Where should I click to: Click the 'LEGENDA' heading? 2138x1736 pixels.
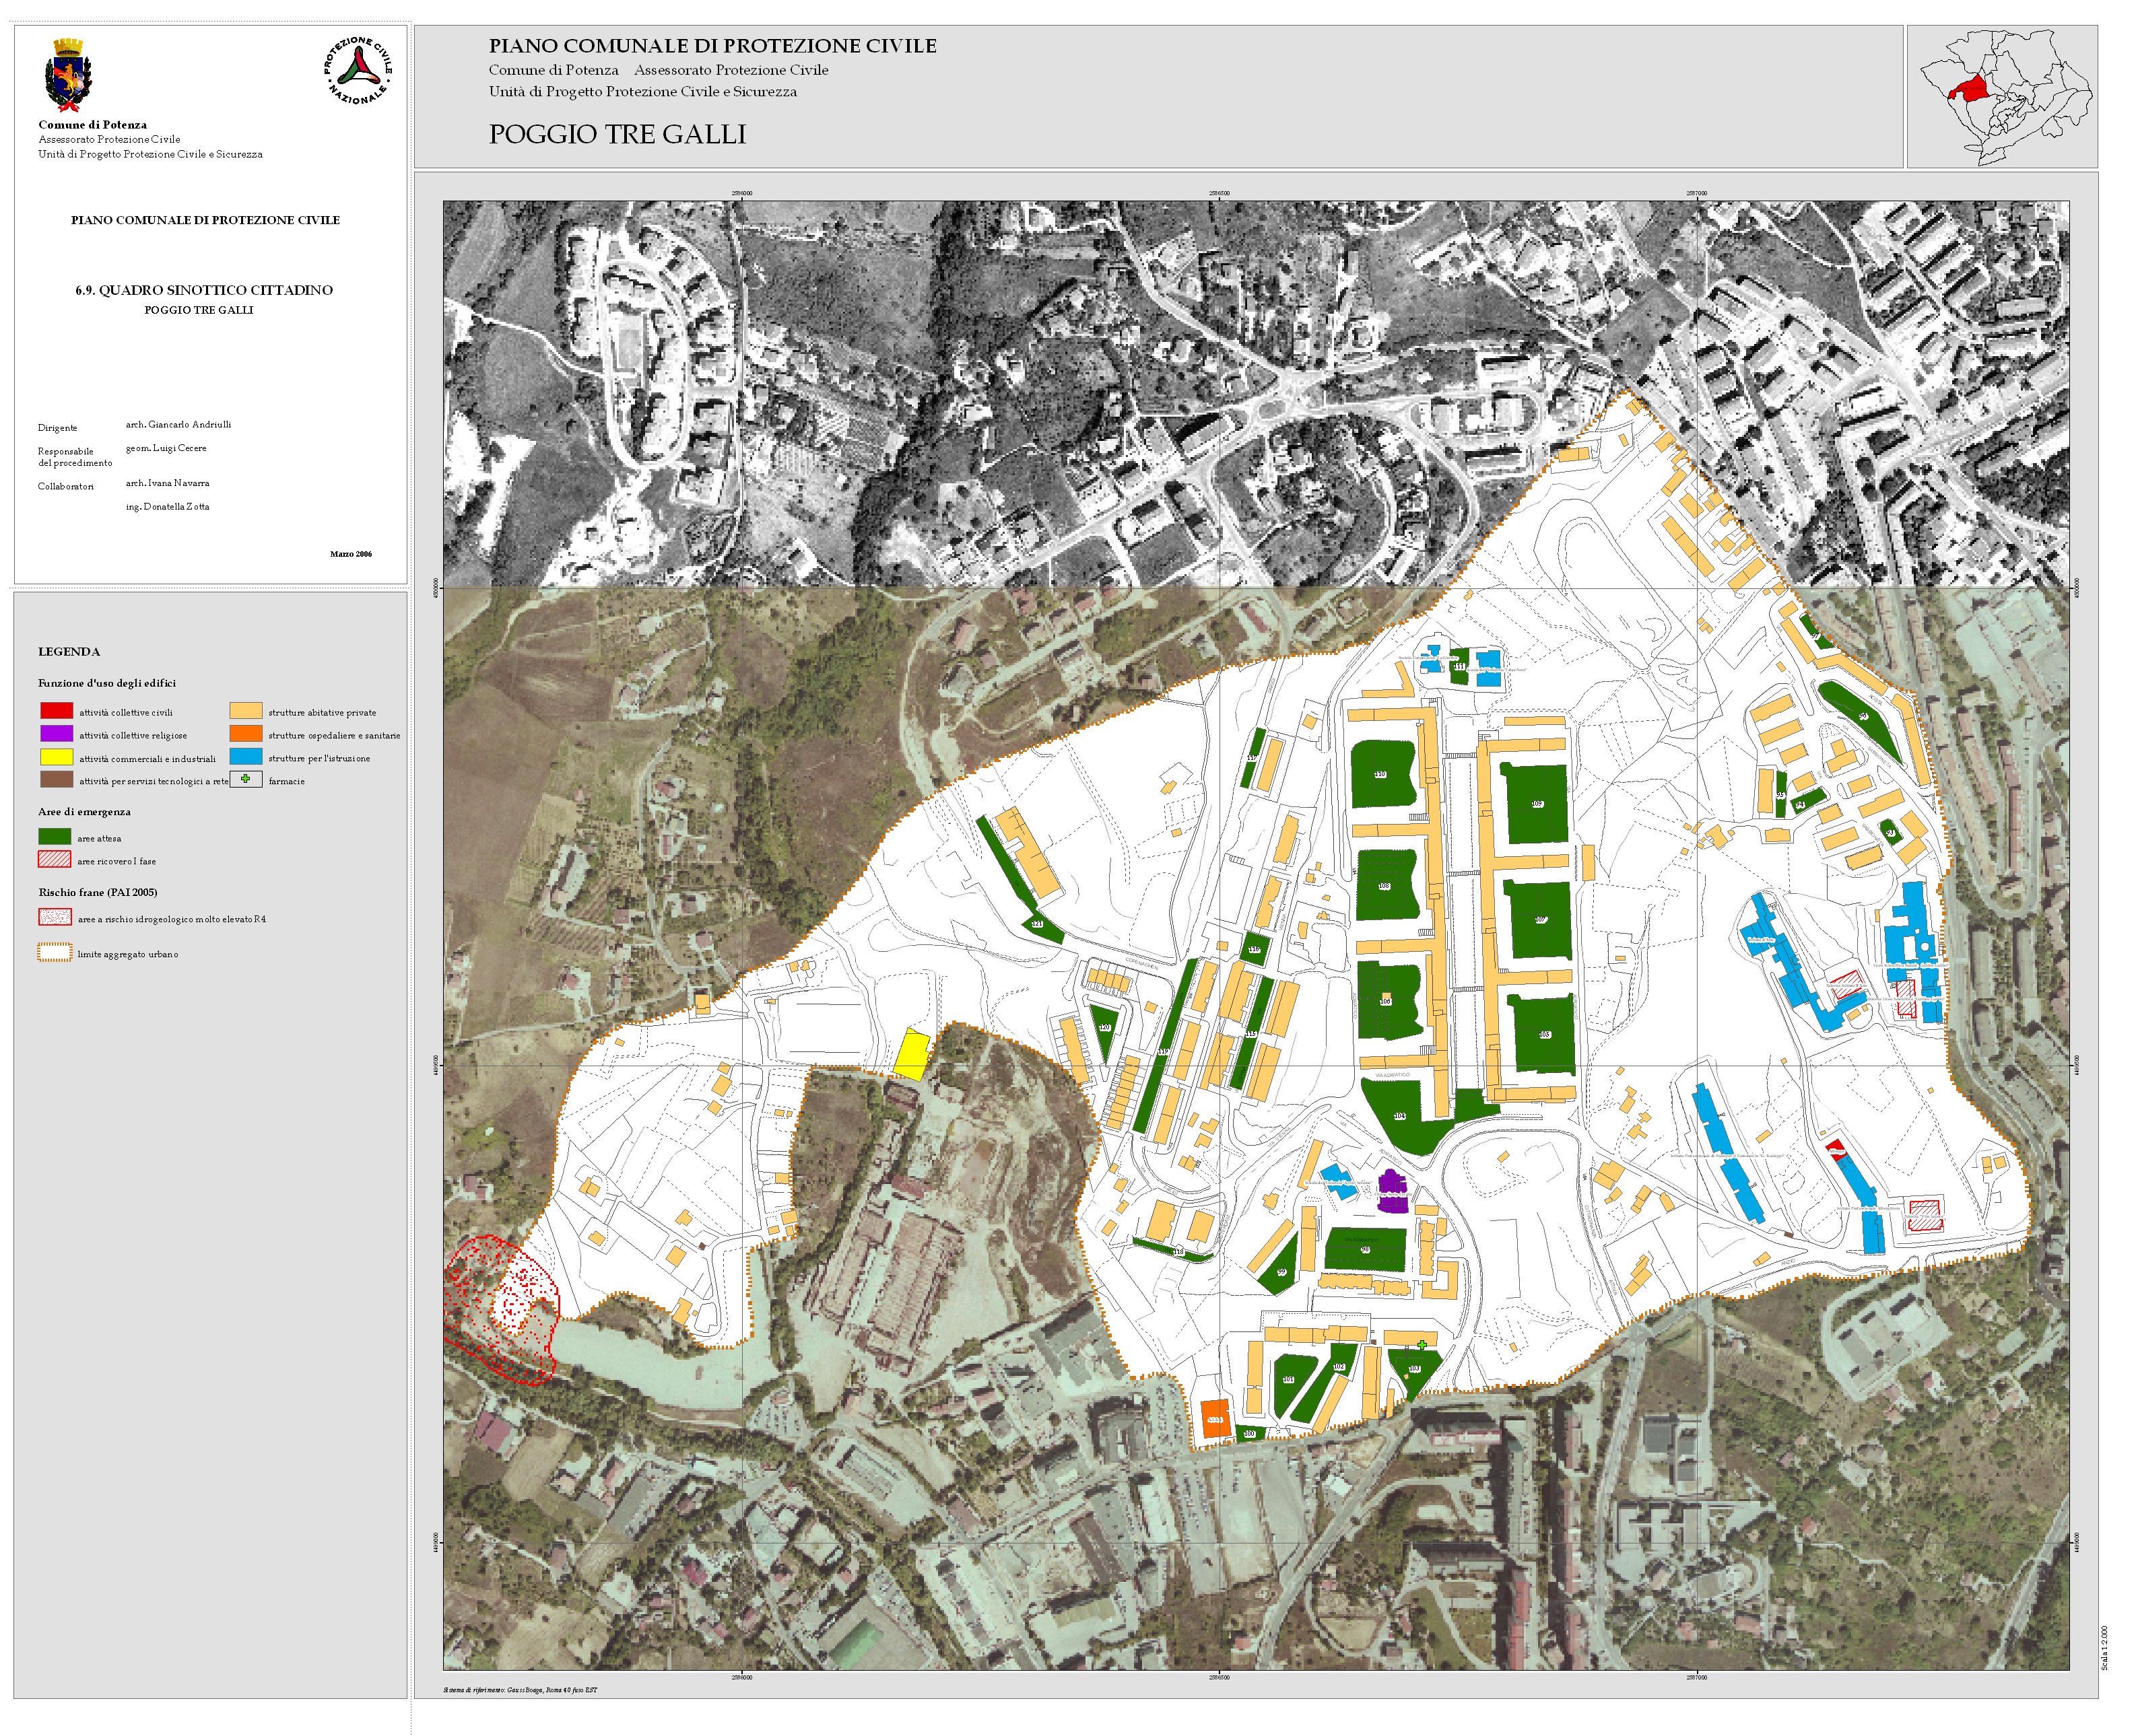(69, 652)
